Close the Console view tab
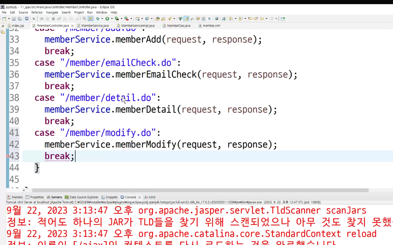This screenshot has width=393, height=245. 139,197
